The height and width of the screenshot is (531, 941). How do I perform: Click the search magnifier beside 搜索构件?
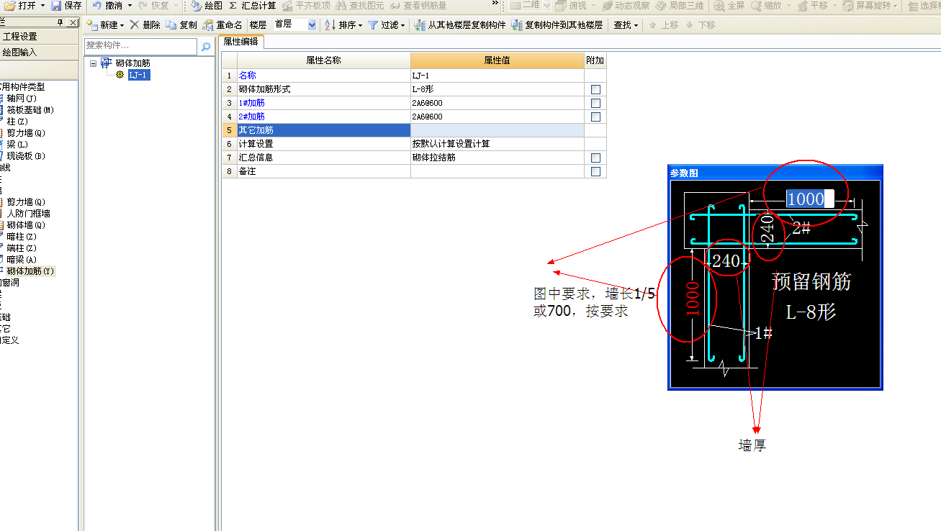tap(206, 47)
